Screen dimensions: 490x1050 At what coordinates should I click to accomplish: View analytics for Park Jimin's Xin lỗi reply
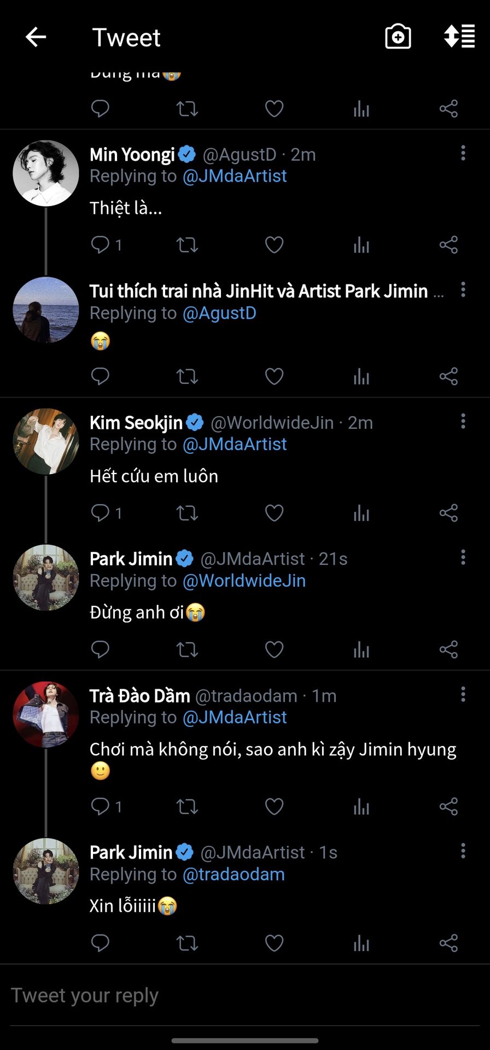pos(361,943)
